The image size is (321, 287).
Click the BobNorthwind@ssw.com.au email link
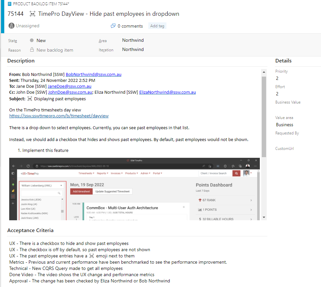pos(93,74)
